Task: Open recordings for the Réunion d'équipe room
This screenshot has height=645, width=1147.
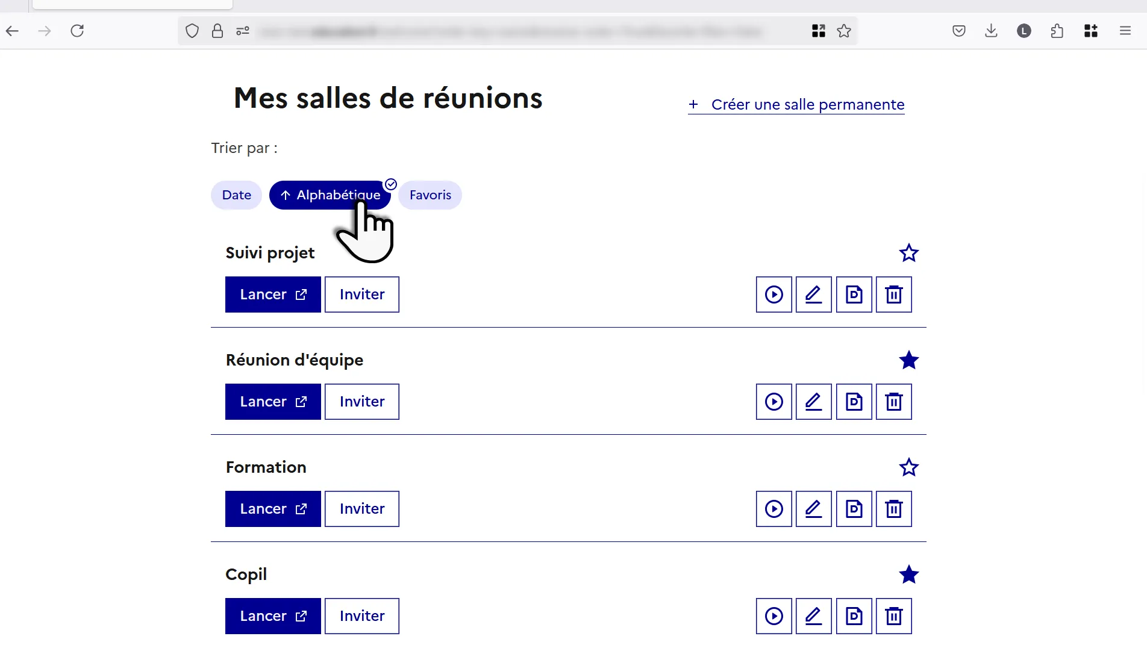Action: [774, 402]
